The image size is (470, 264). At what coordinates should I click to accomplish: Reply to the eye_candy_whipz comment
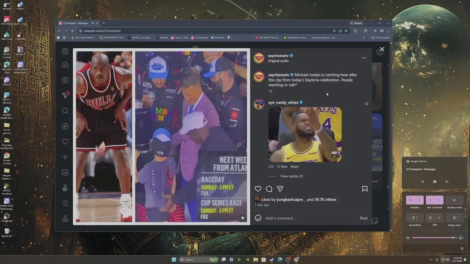(x=294, y=166)
